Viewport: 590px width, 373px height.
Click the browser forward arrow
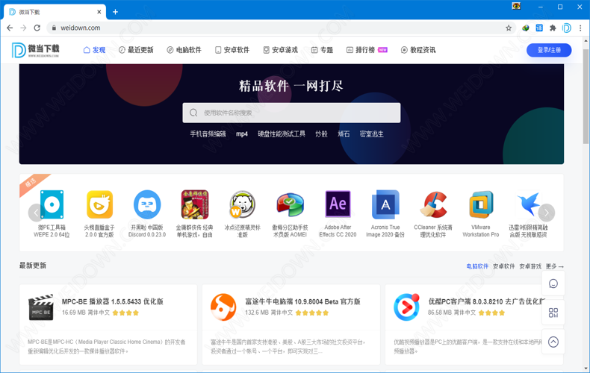[x=23, y=28]
